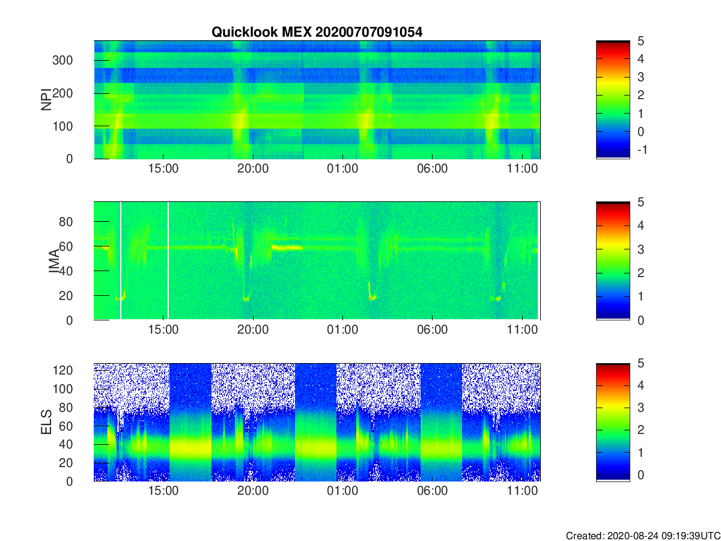Click '15:00' time label under ELS plot
The height and width of the screenshot is (541, 721).
point(163,491)
